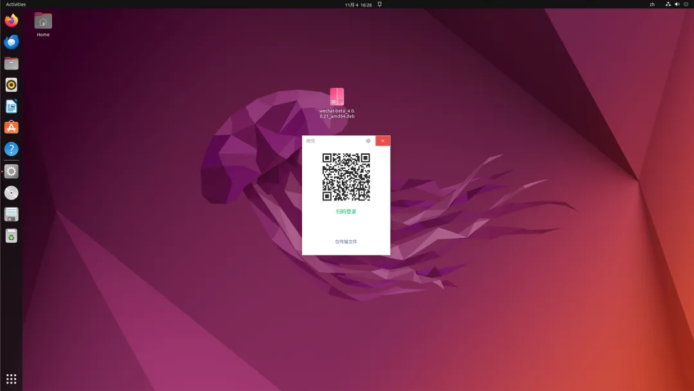Open Files manager from the dock
The height and width of the screenshot is (391, 694).
click(12, 64)
